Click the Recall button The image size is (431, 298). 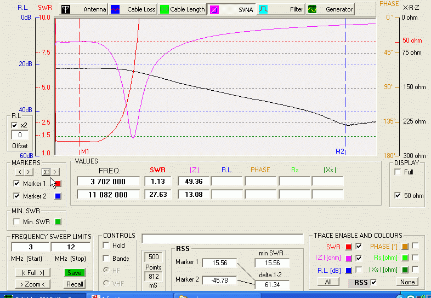pos(75,284)
